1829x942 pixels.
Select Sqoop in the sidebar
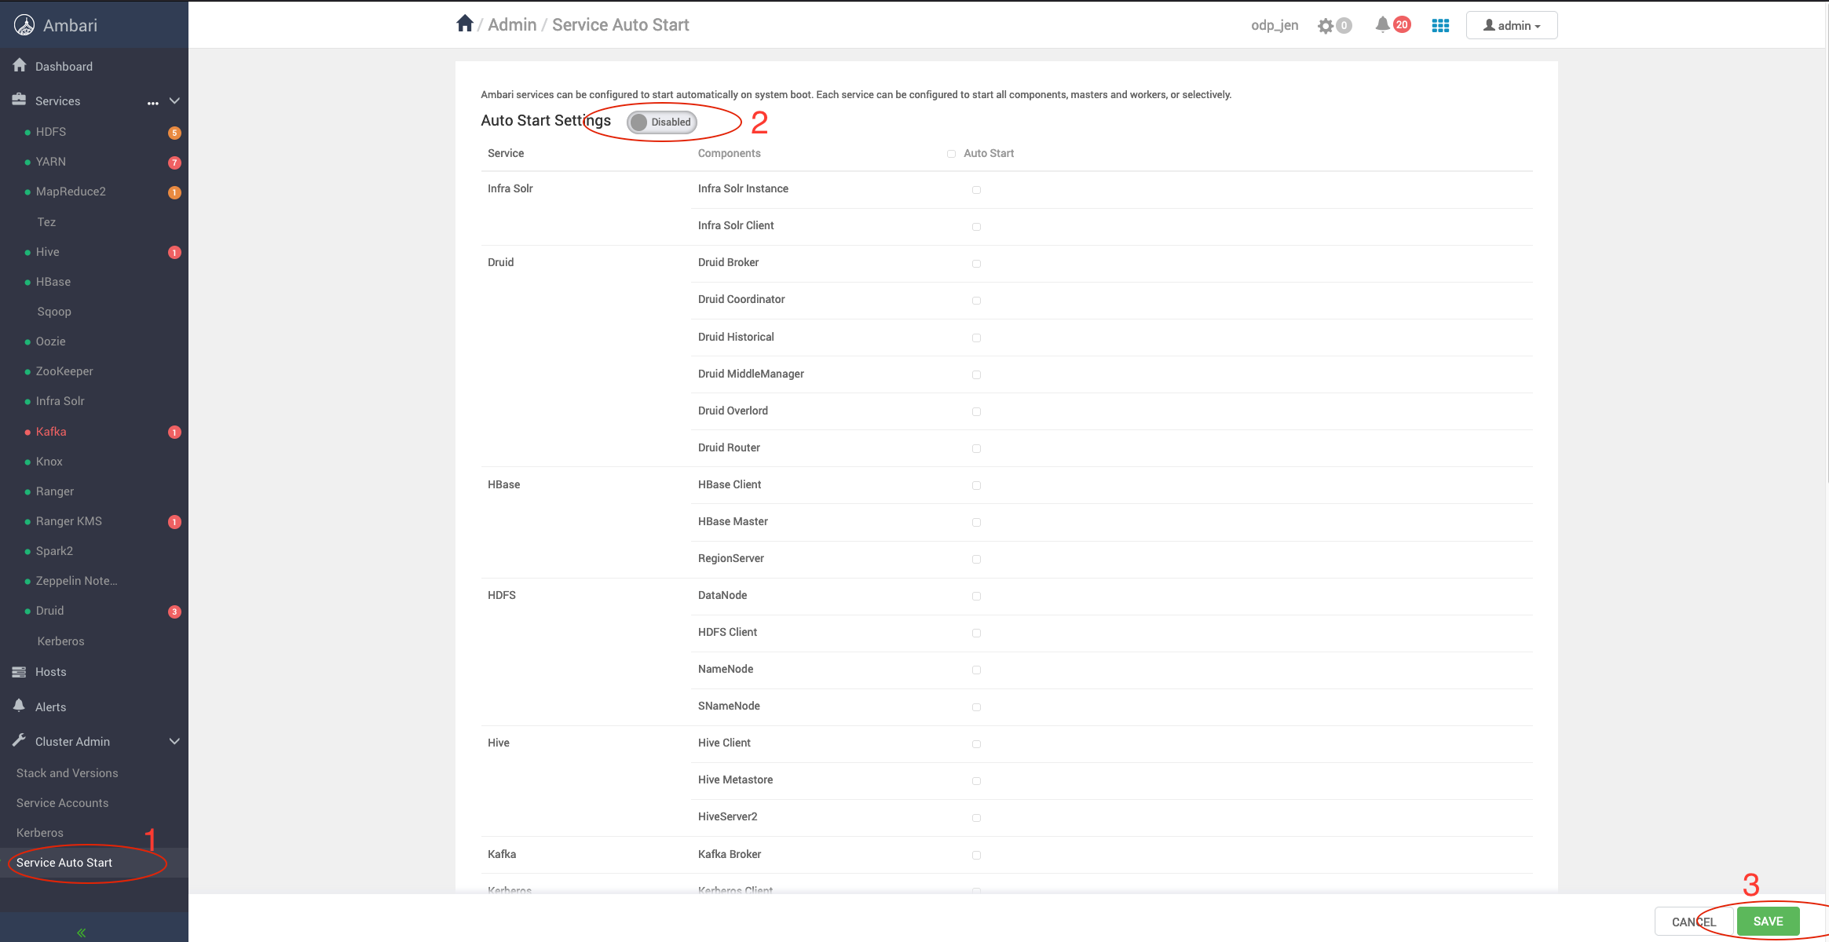[x=54, y=312]
